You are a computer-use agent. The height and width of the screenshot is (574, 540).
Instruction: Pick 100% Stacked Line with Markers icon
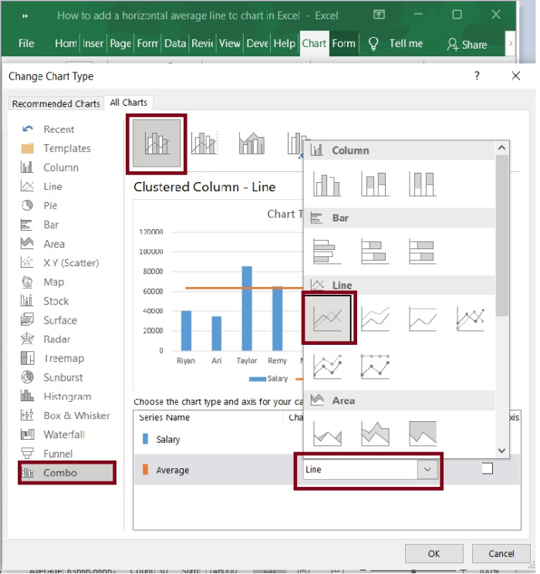(x=375, y=366)
